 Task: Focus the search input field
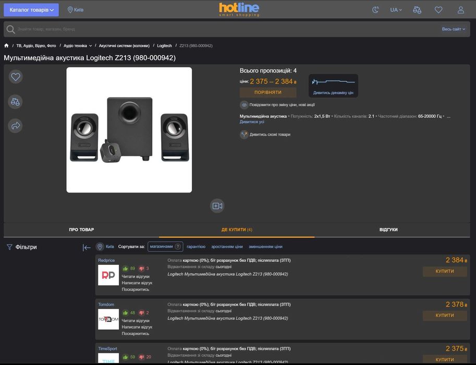click(228, 29)
